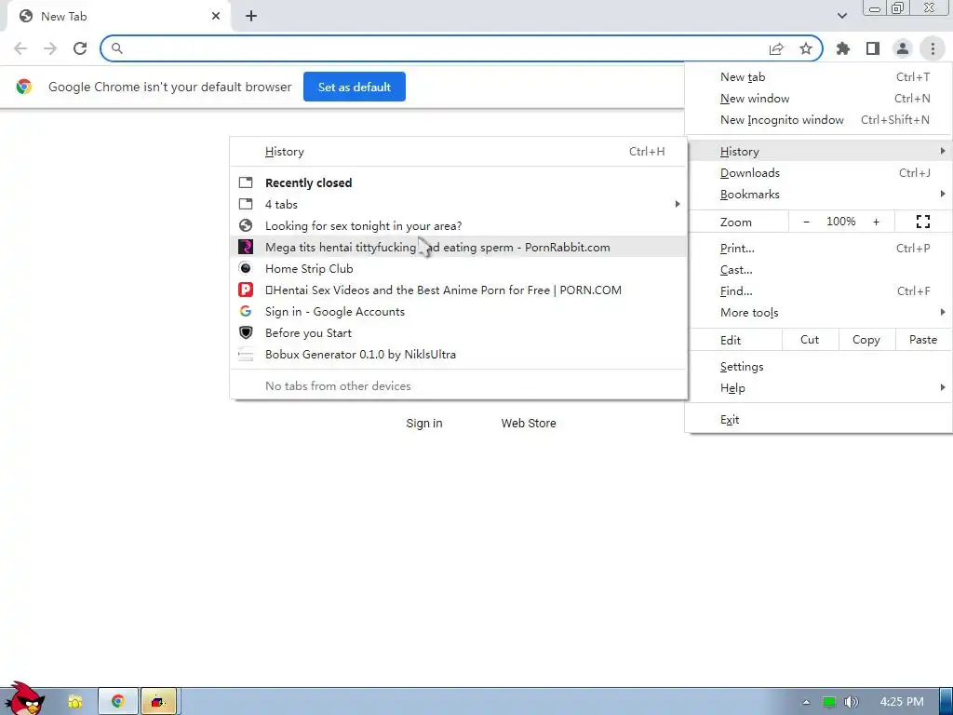Close the New Tab tab

(x=216, y=17)
